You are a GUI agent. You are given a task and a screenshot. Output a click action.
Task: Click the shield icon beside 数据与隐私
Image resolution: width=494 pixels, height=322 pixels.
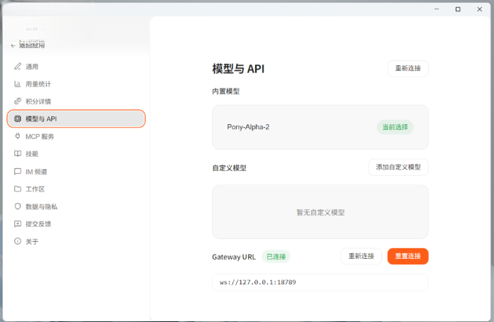pos(18,206)
